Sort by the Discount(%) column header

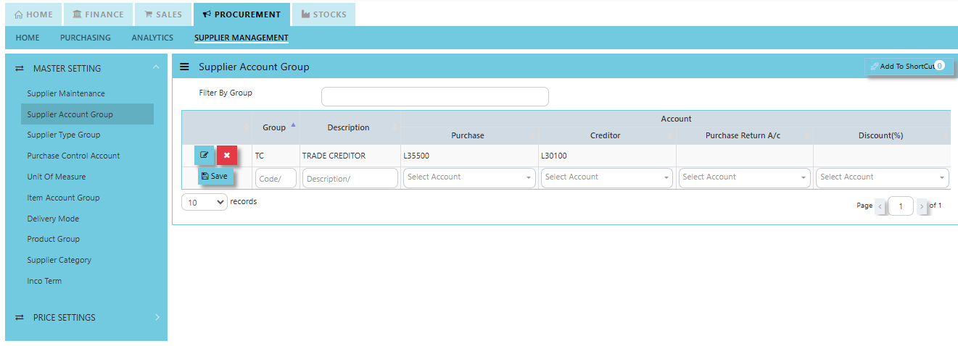coord(882,135)
